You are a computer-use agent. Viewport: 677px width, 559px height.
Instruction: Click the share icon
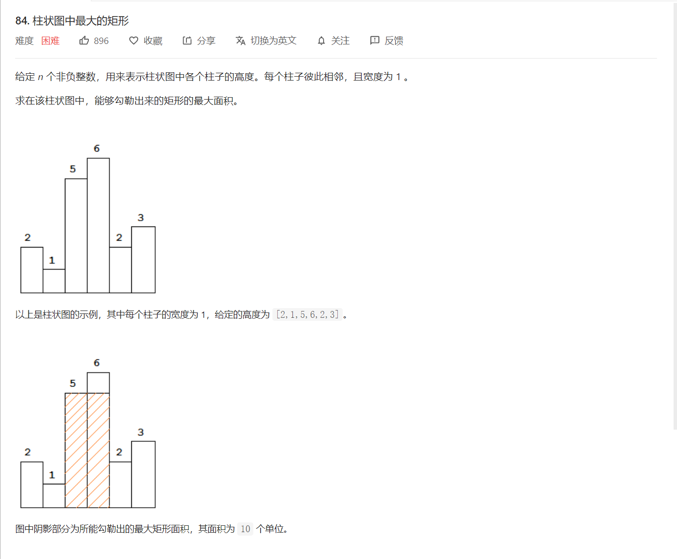coord(187,41)
